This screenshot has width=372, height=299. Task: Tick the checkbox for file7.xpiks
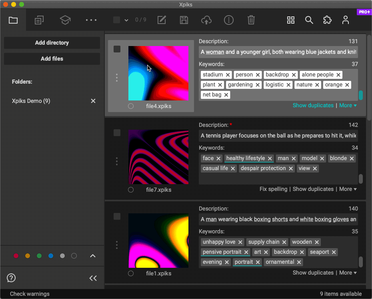point(117,133)
